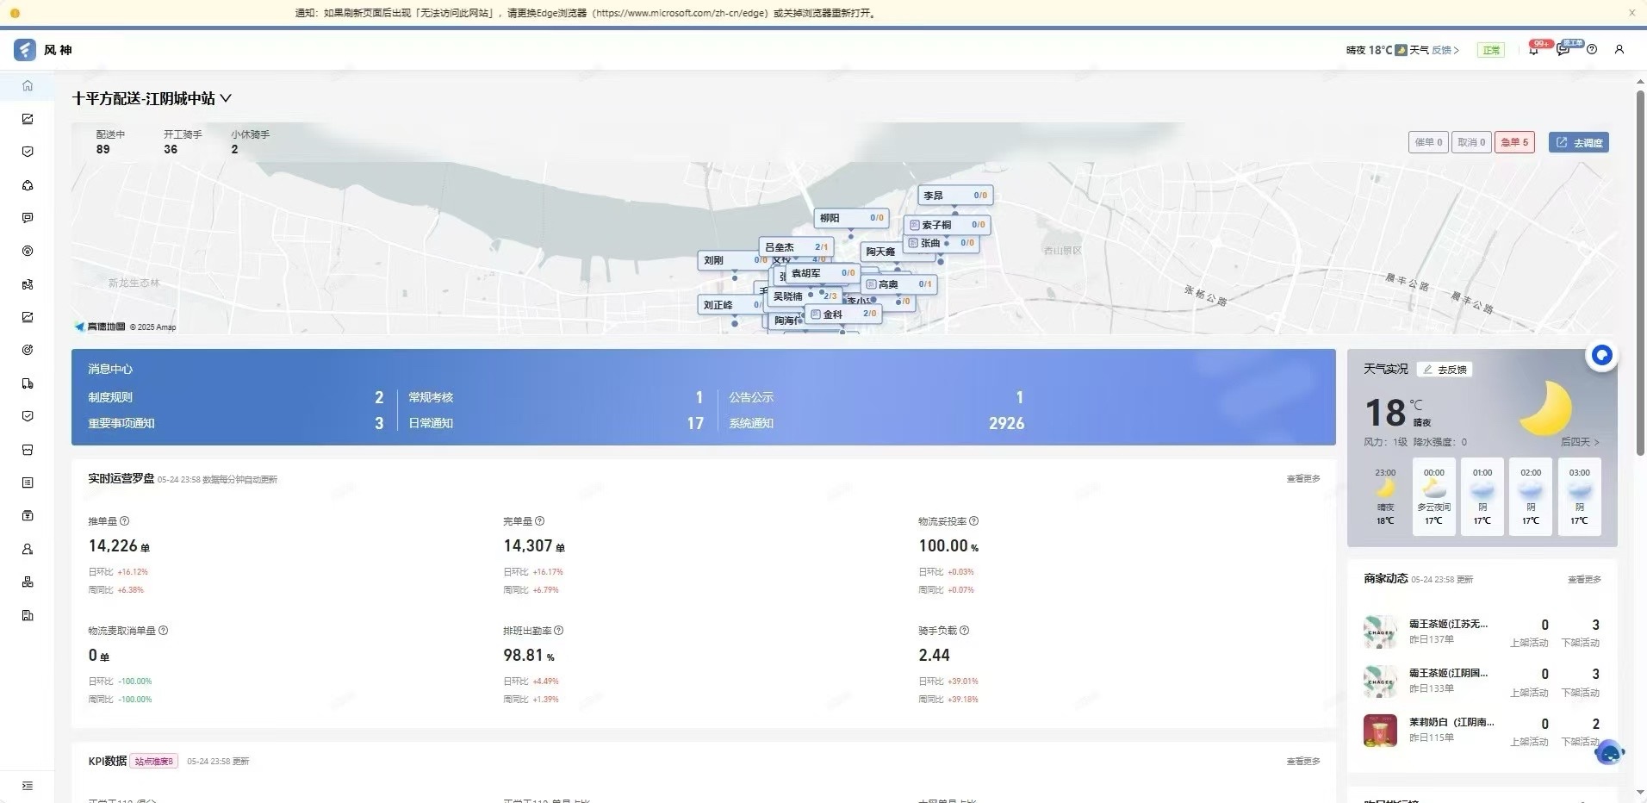Image resolution: width=1647 pixels, height=803 pixels.
Task: Open 系统通知 in the message center
Action: 751,423
